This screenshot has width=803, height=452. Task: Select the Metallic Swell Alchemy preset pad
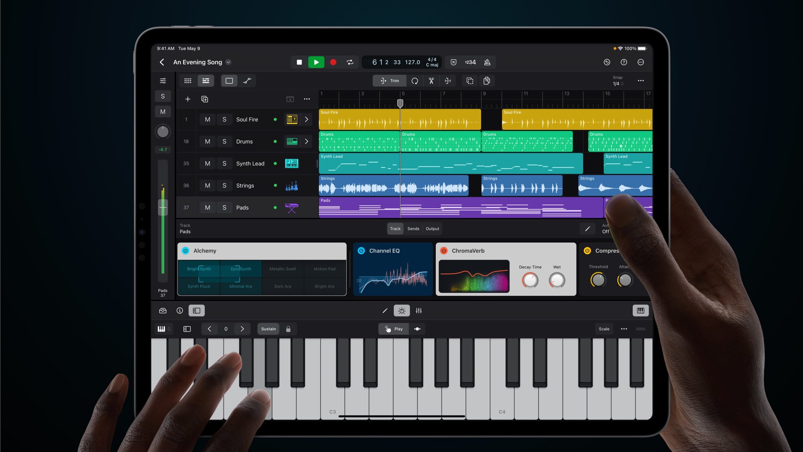coord(283,269)
